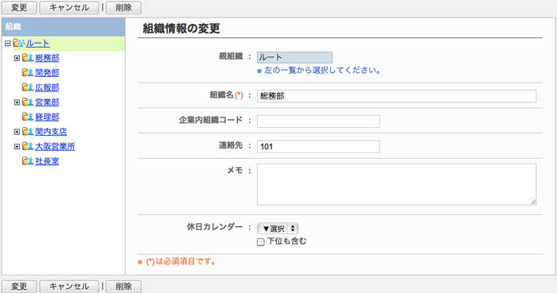The image size is (557, 293).
Task: Click the 営業部 organization icon
Action: click(28, 102)
